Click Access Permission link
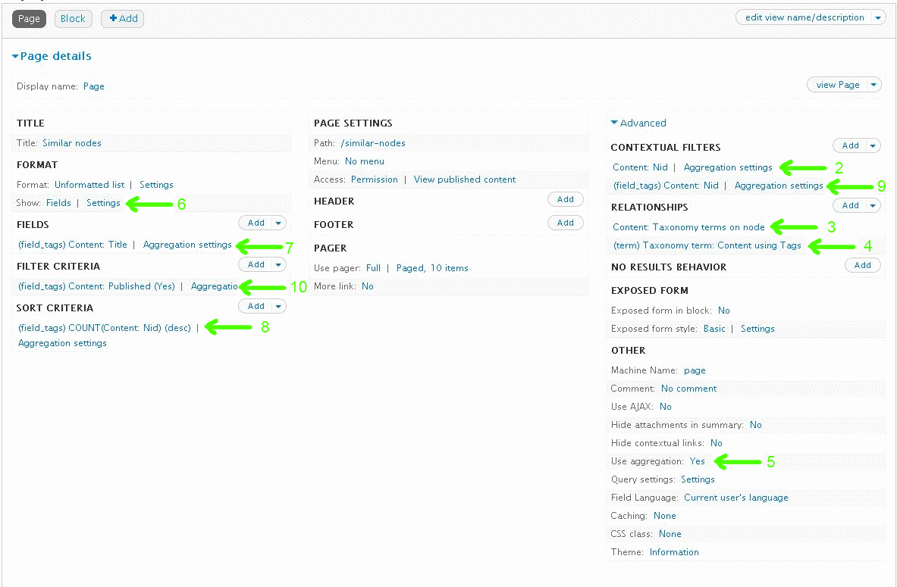The height and width of the screenshot is (587, 897). tap(374, 180)
